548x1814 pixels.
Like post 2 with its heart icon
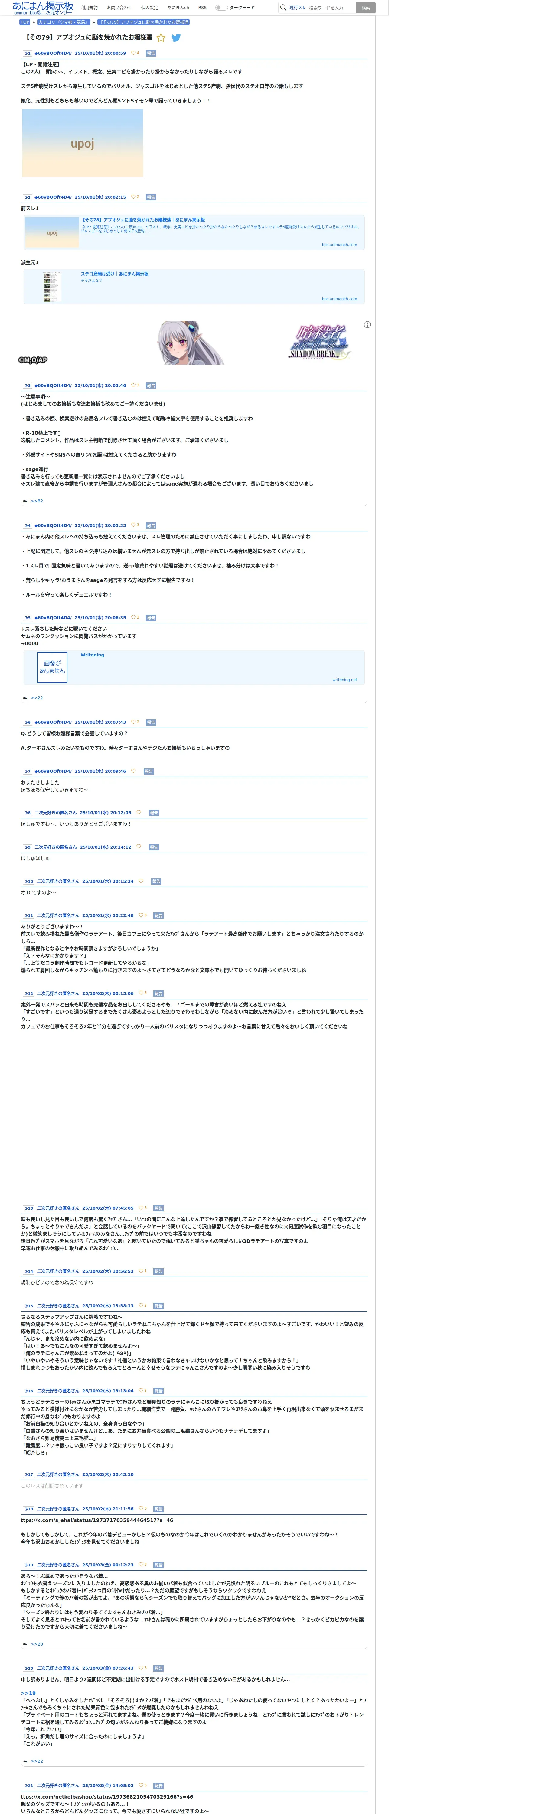[x=134, y=197]
